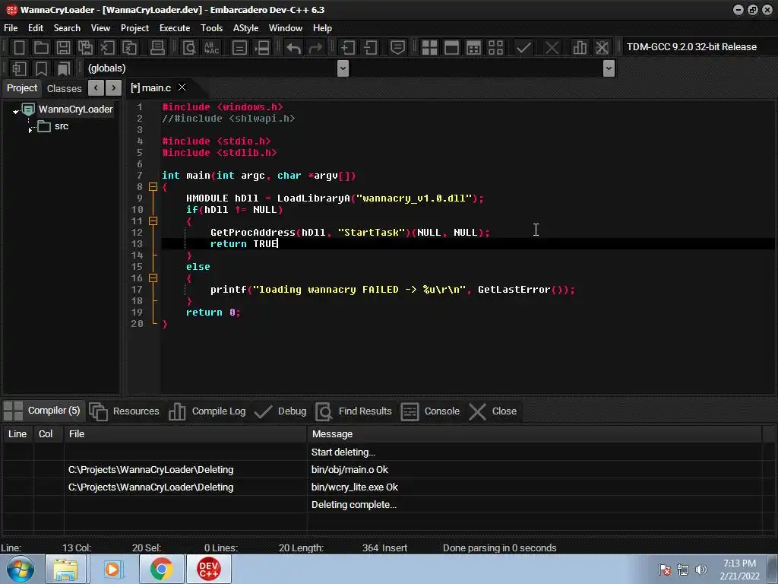
Task: Open the AStyle menu
Action: pos(245,28)
